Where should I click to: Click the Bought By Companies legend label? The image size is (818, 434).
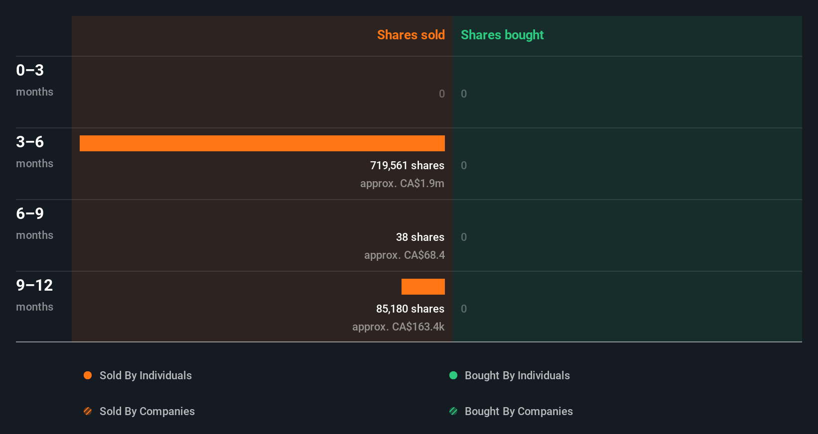(x=519, y=411)
